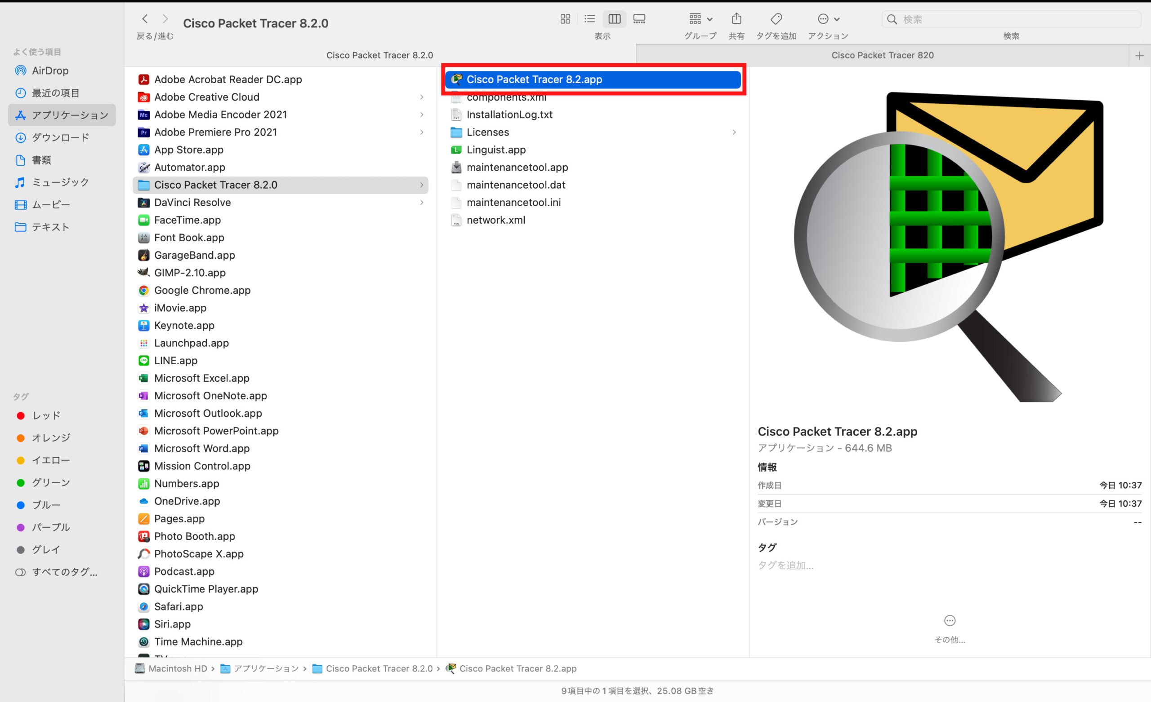The height and width of the screenshot is (702, 1151).
Task: Go forward with the right chevron
Action: click(x=165, y=19)
